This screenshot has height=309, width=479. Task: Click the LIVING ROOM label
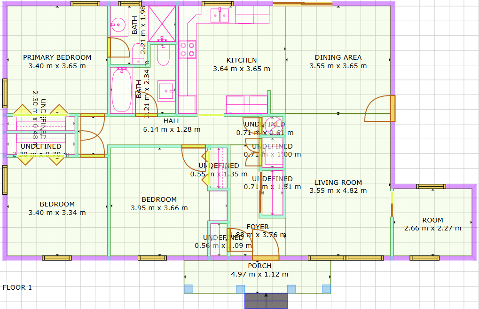338,182
